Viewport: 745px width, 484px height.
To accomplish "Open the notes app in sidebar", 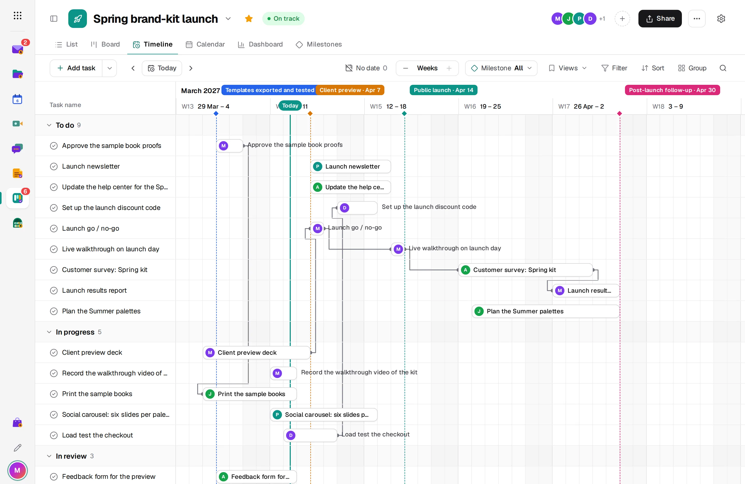I will point(18,173).
